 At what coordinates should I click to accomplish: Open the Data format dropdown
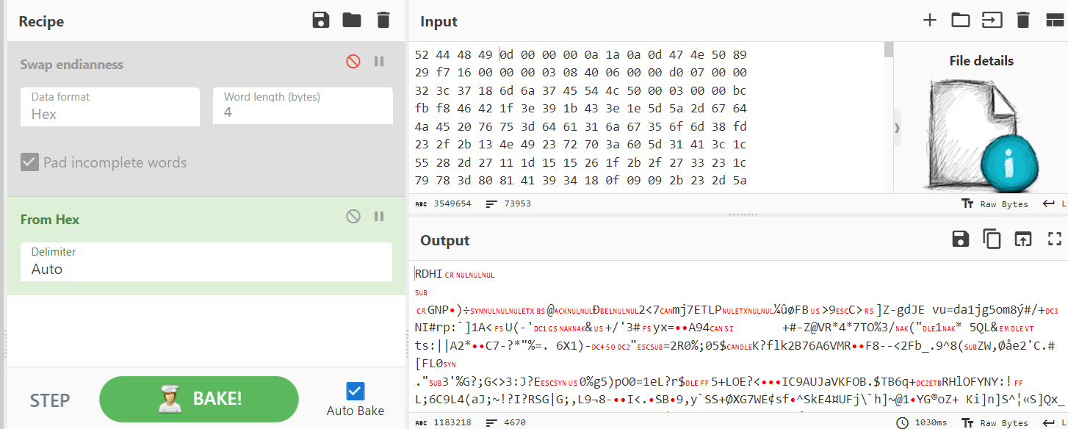pos(110,107)
